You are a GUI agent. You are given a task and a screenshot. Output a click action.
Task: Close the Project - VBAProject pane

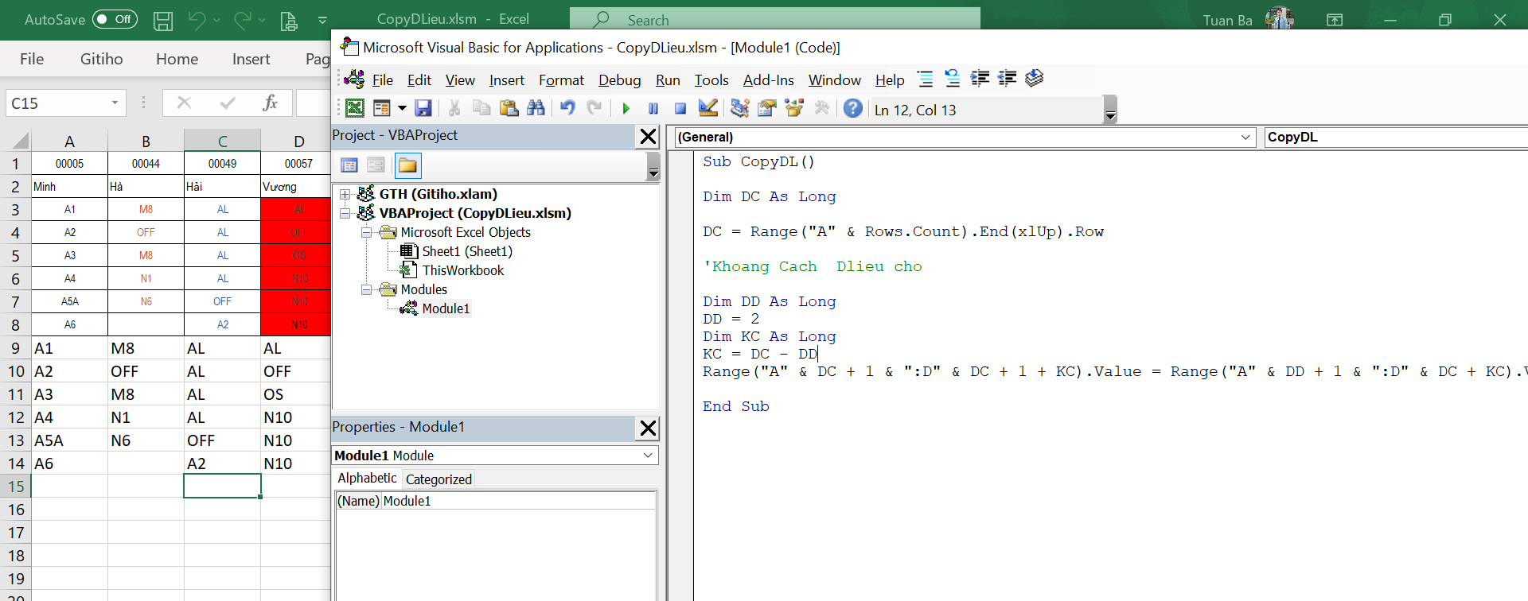649,137
